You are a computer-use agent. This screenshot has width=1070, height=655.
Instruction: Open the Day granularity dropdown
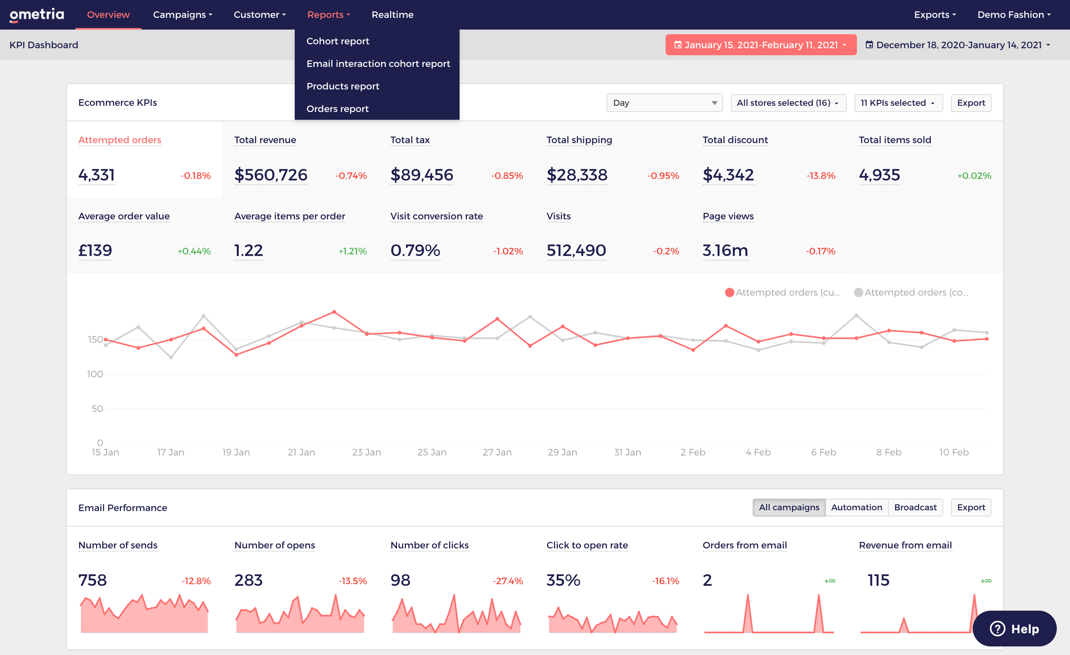(x=664, y=103)
